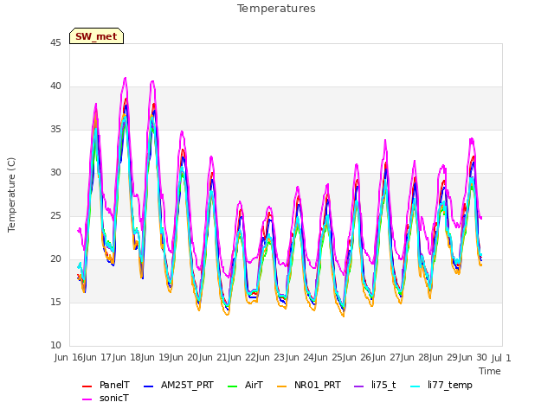Click the green AirT legend color marker
Viewport: 554px width, 415px height.
click(233, 386)
